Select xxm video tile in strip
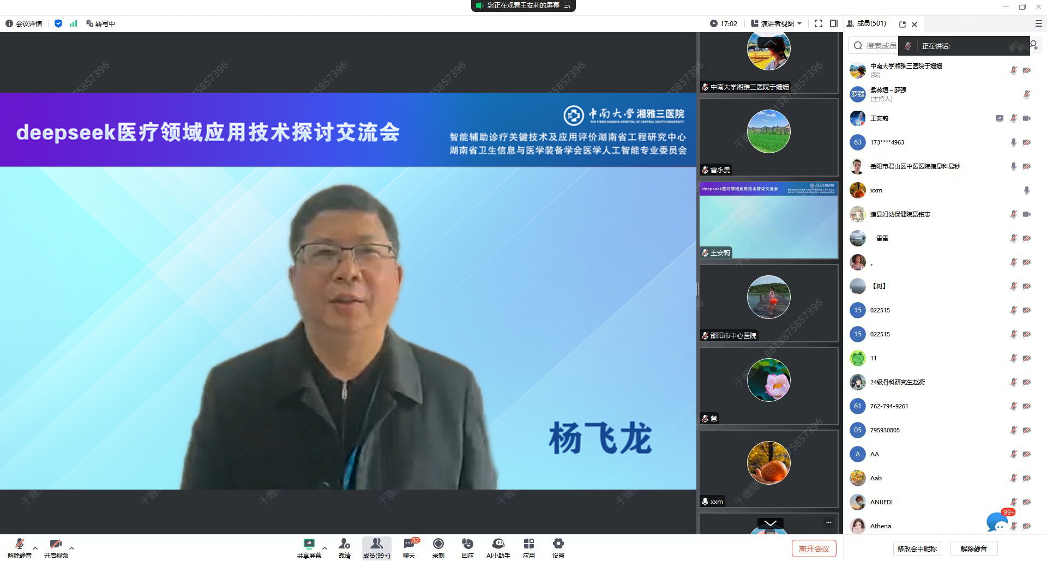Screen dimensions: 1047x561 (768, 469)
